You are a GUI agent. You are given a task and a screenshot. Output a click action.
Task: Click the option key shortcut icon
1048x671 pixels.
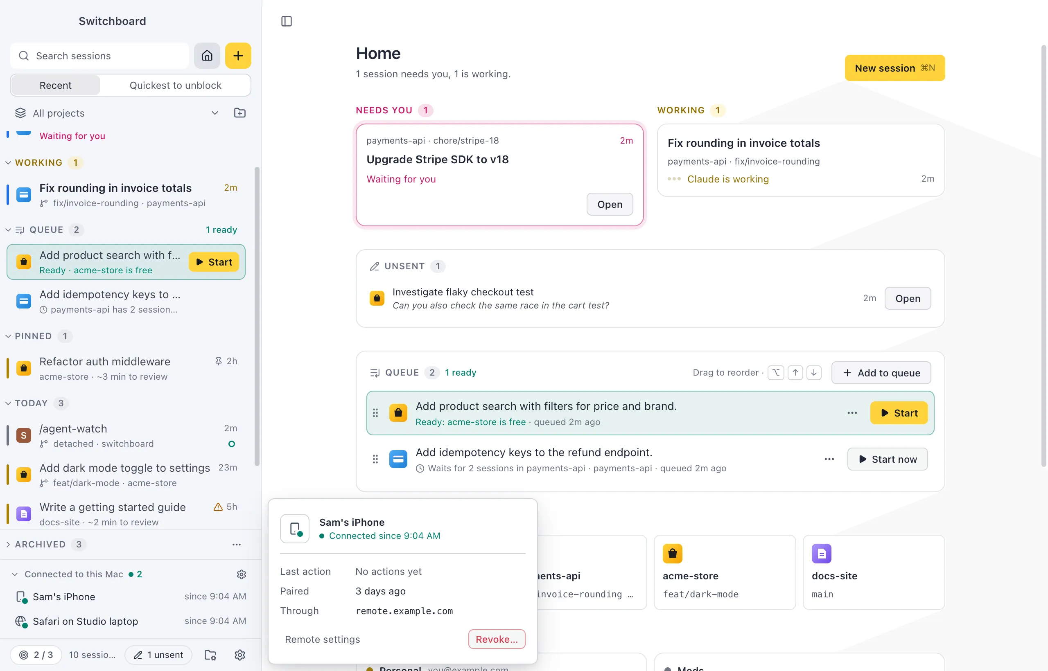tap(776, 373)
